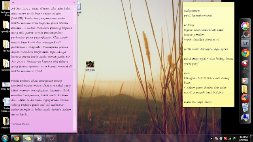Click the network signal tray icon

230,138
